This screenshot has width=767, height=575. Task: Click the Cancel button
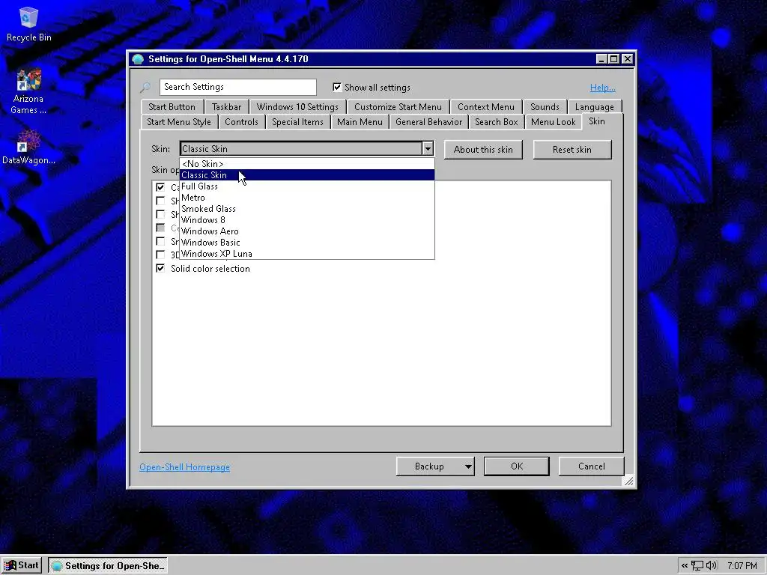[x=592, y=466]
